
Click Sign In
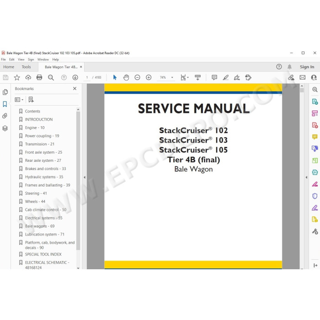point(307,67)
